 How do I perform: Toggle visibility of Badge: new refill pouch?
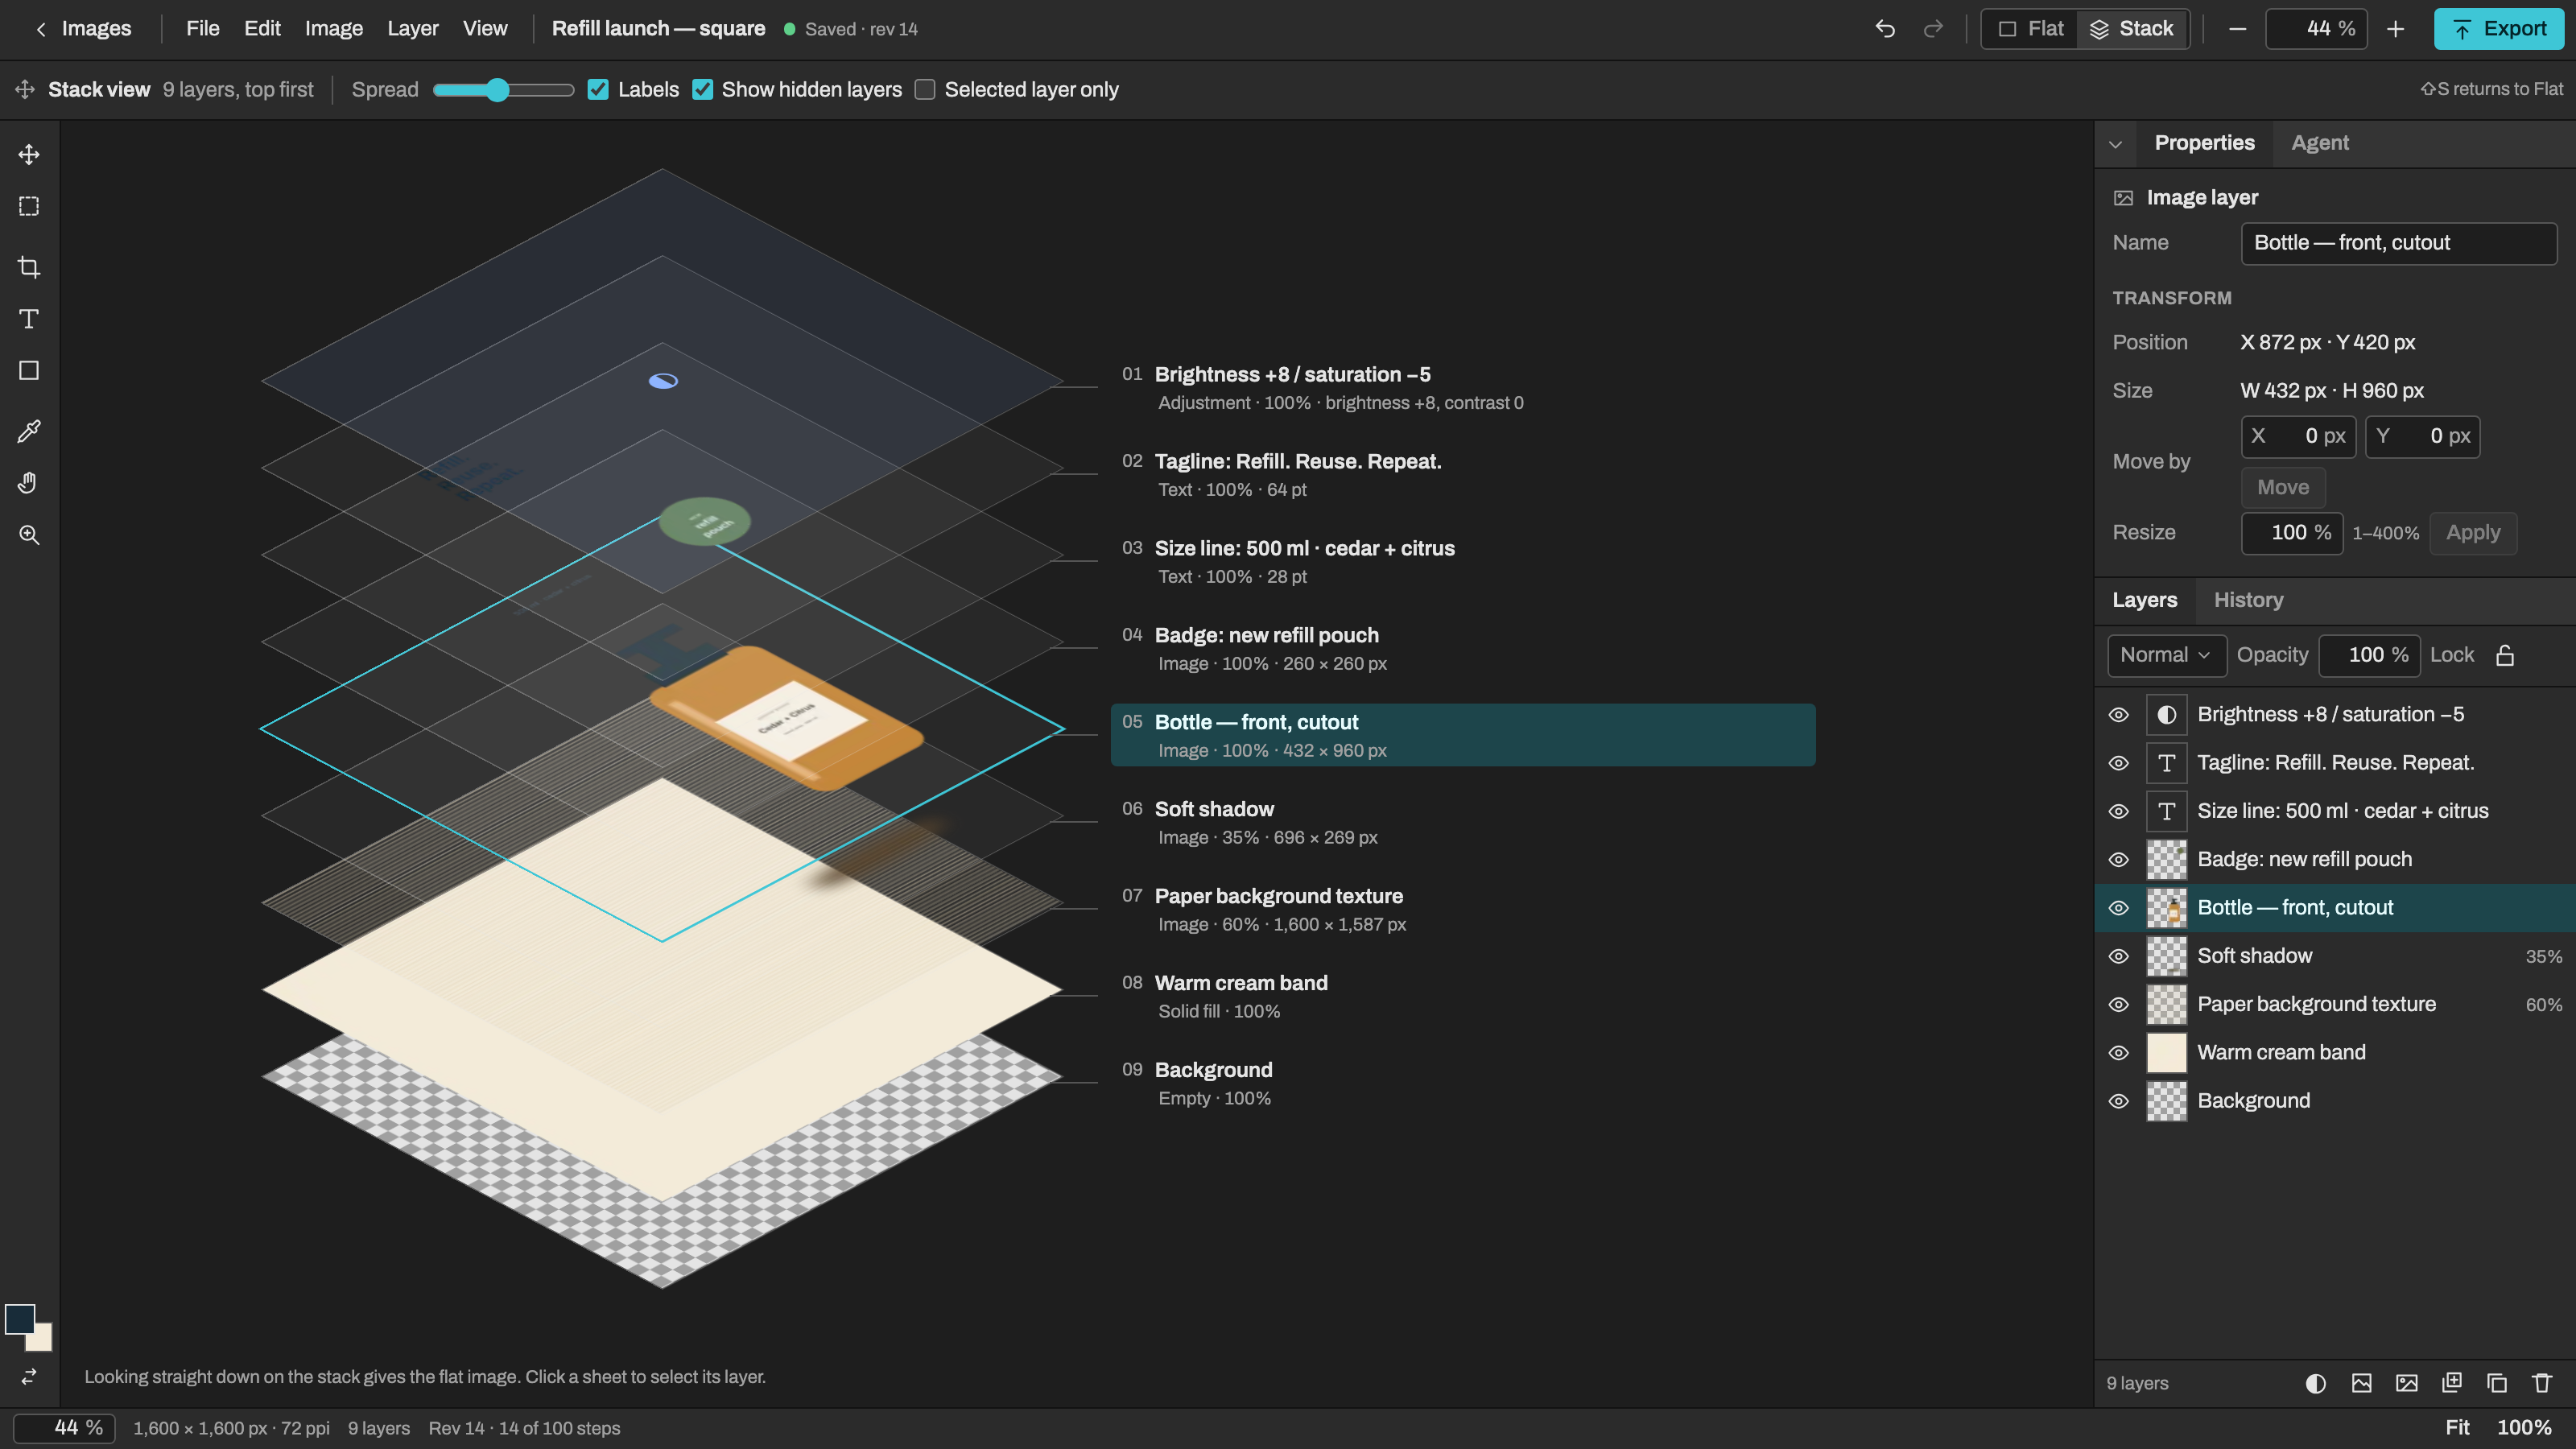pyautogui.click(x=2119, y=860)
